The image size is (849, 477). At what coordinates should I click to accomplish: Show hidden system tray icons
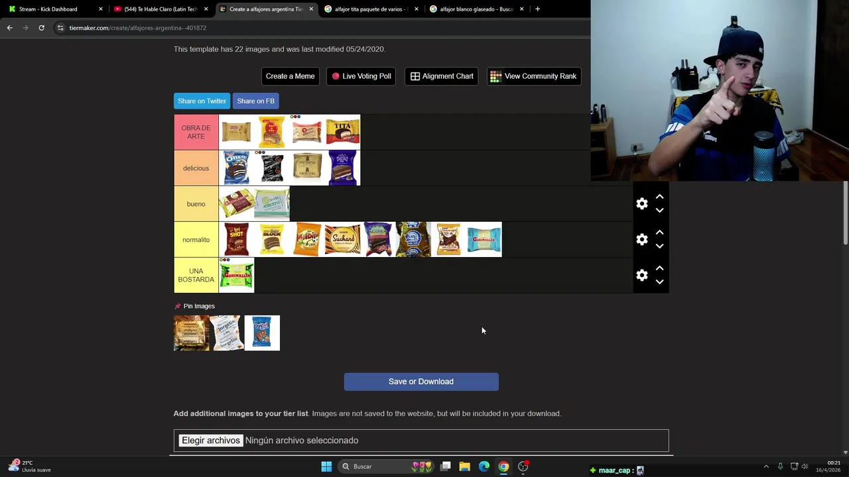766,466
